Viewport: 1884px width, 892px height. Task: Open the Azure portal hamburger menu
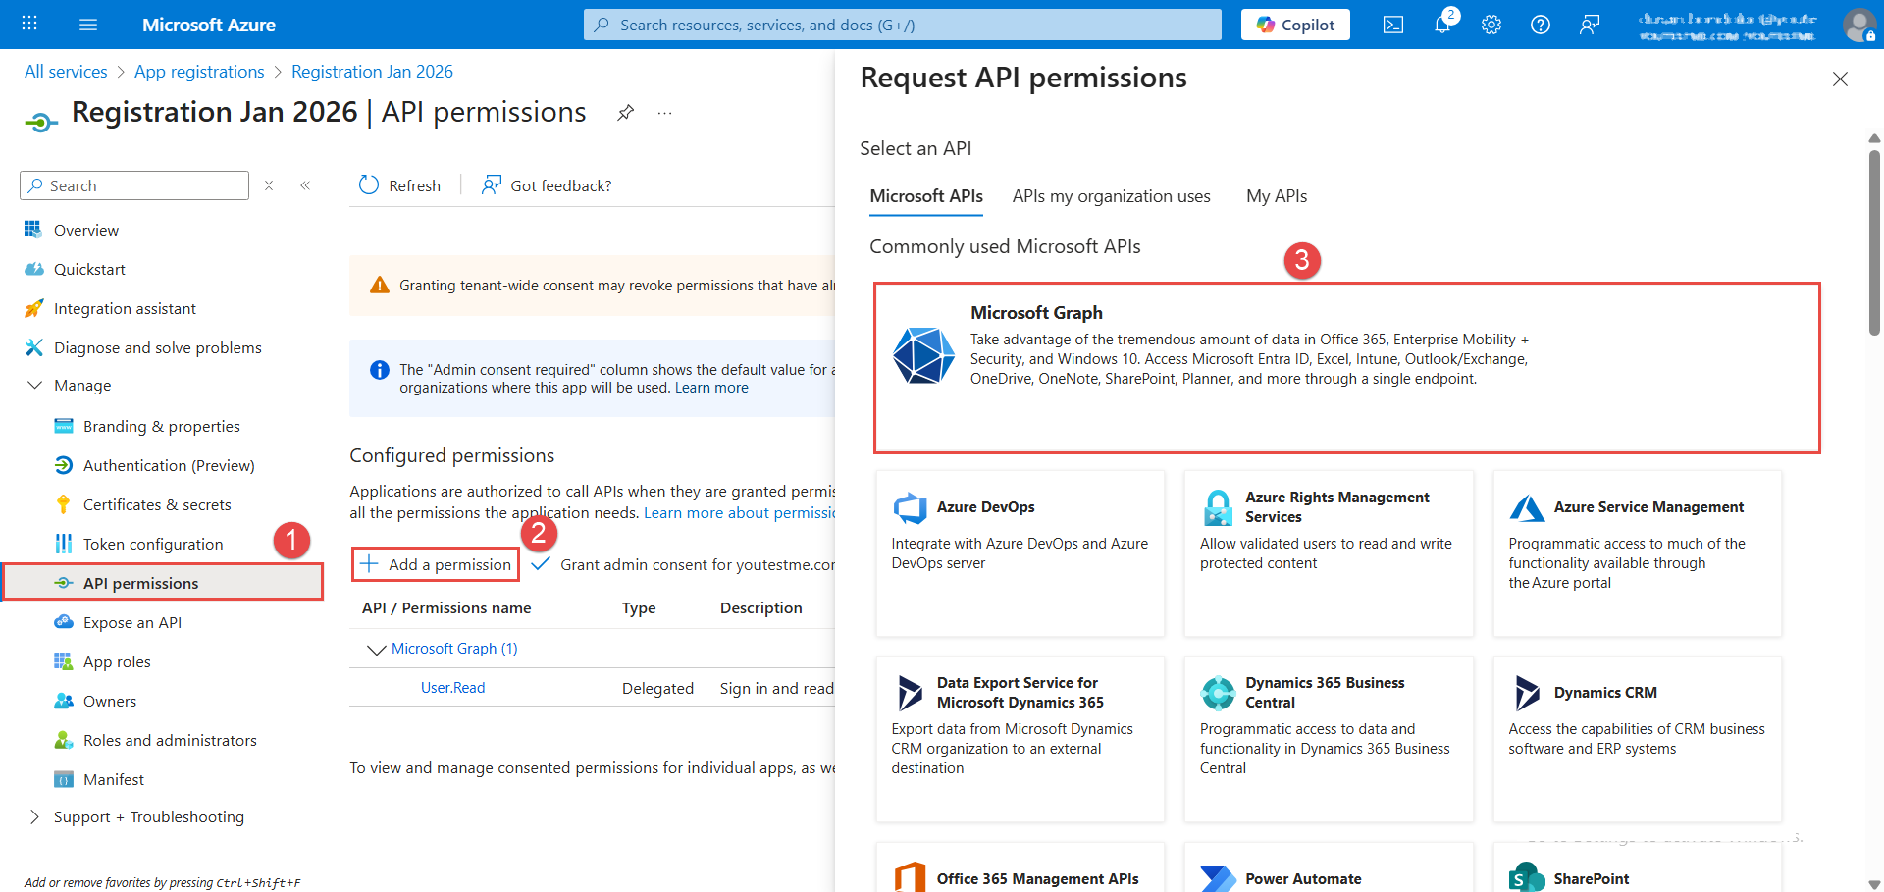click(88, 25)
